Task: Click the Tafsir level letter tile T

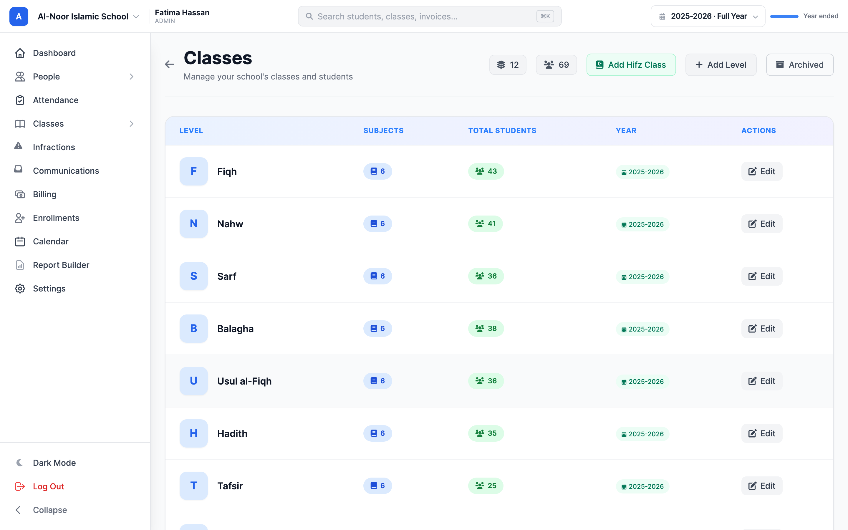Action: (x=193, y=486)
